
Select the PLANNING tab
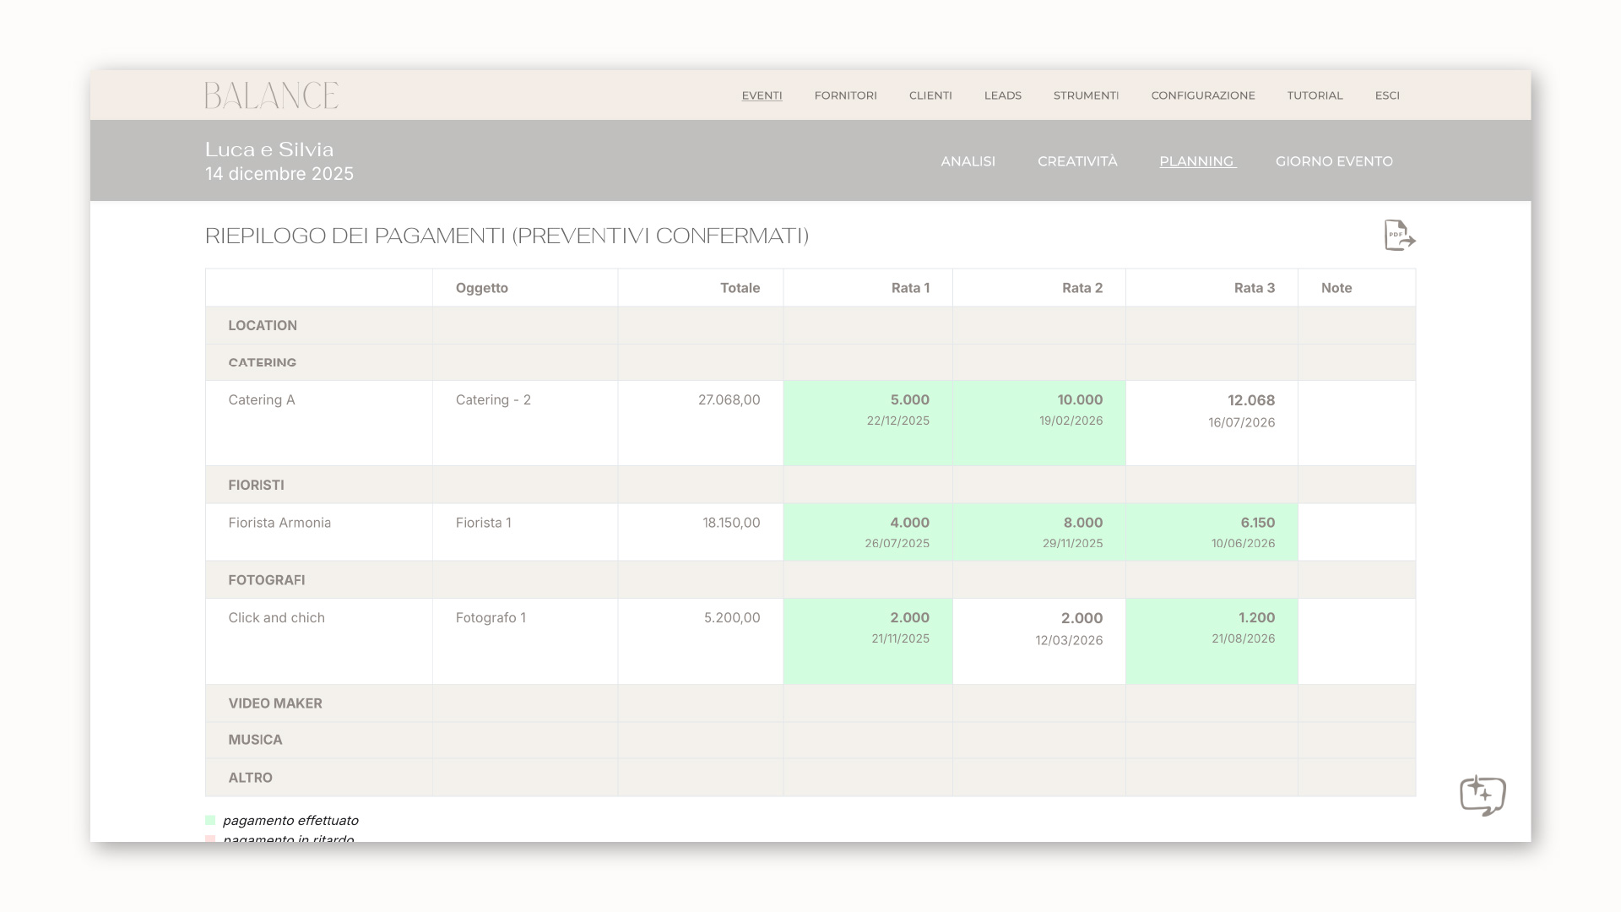click(x=1196, y=161)
